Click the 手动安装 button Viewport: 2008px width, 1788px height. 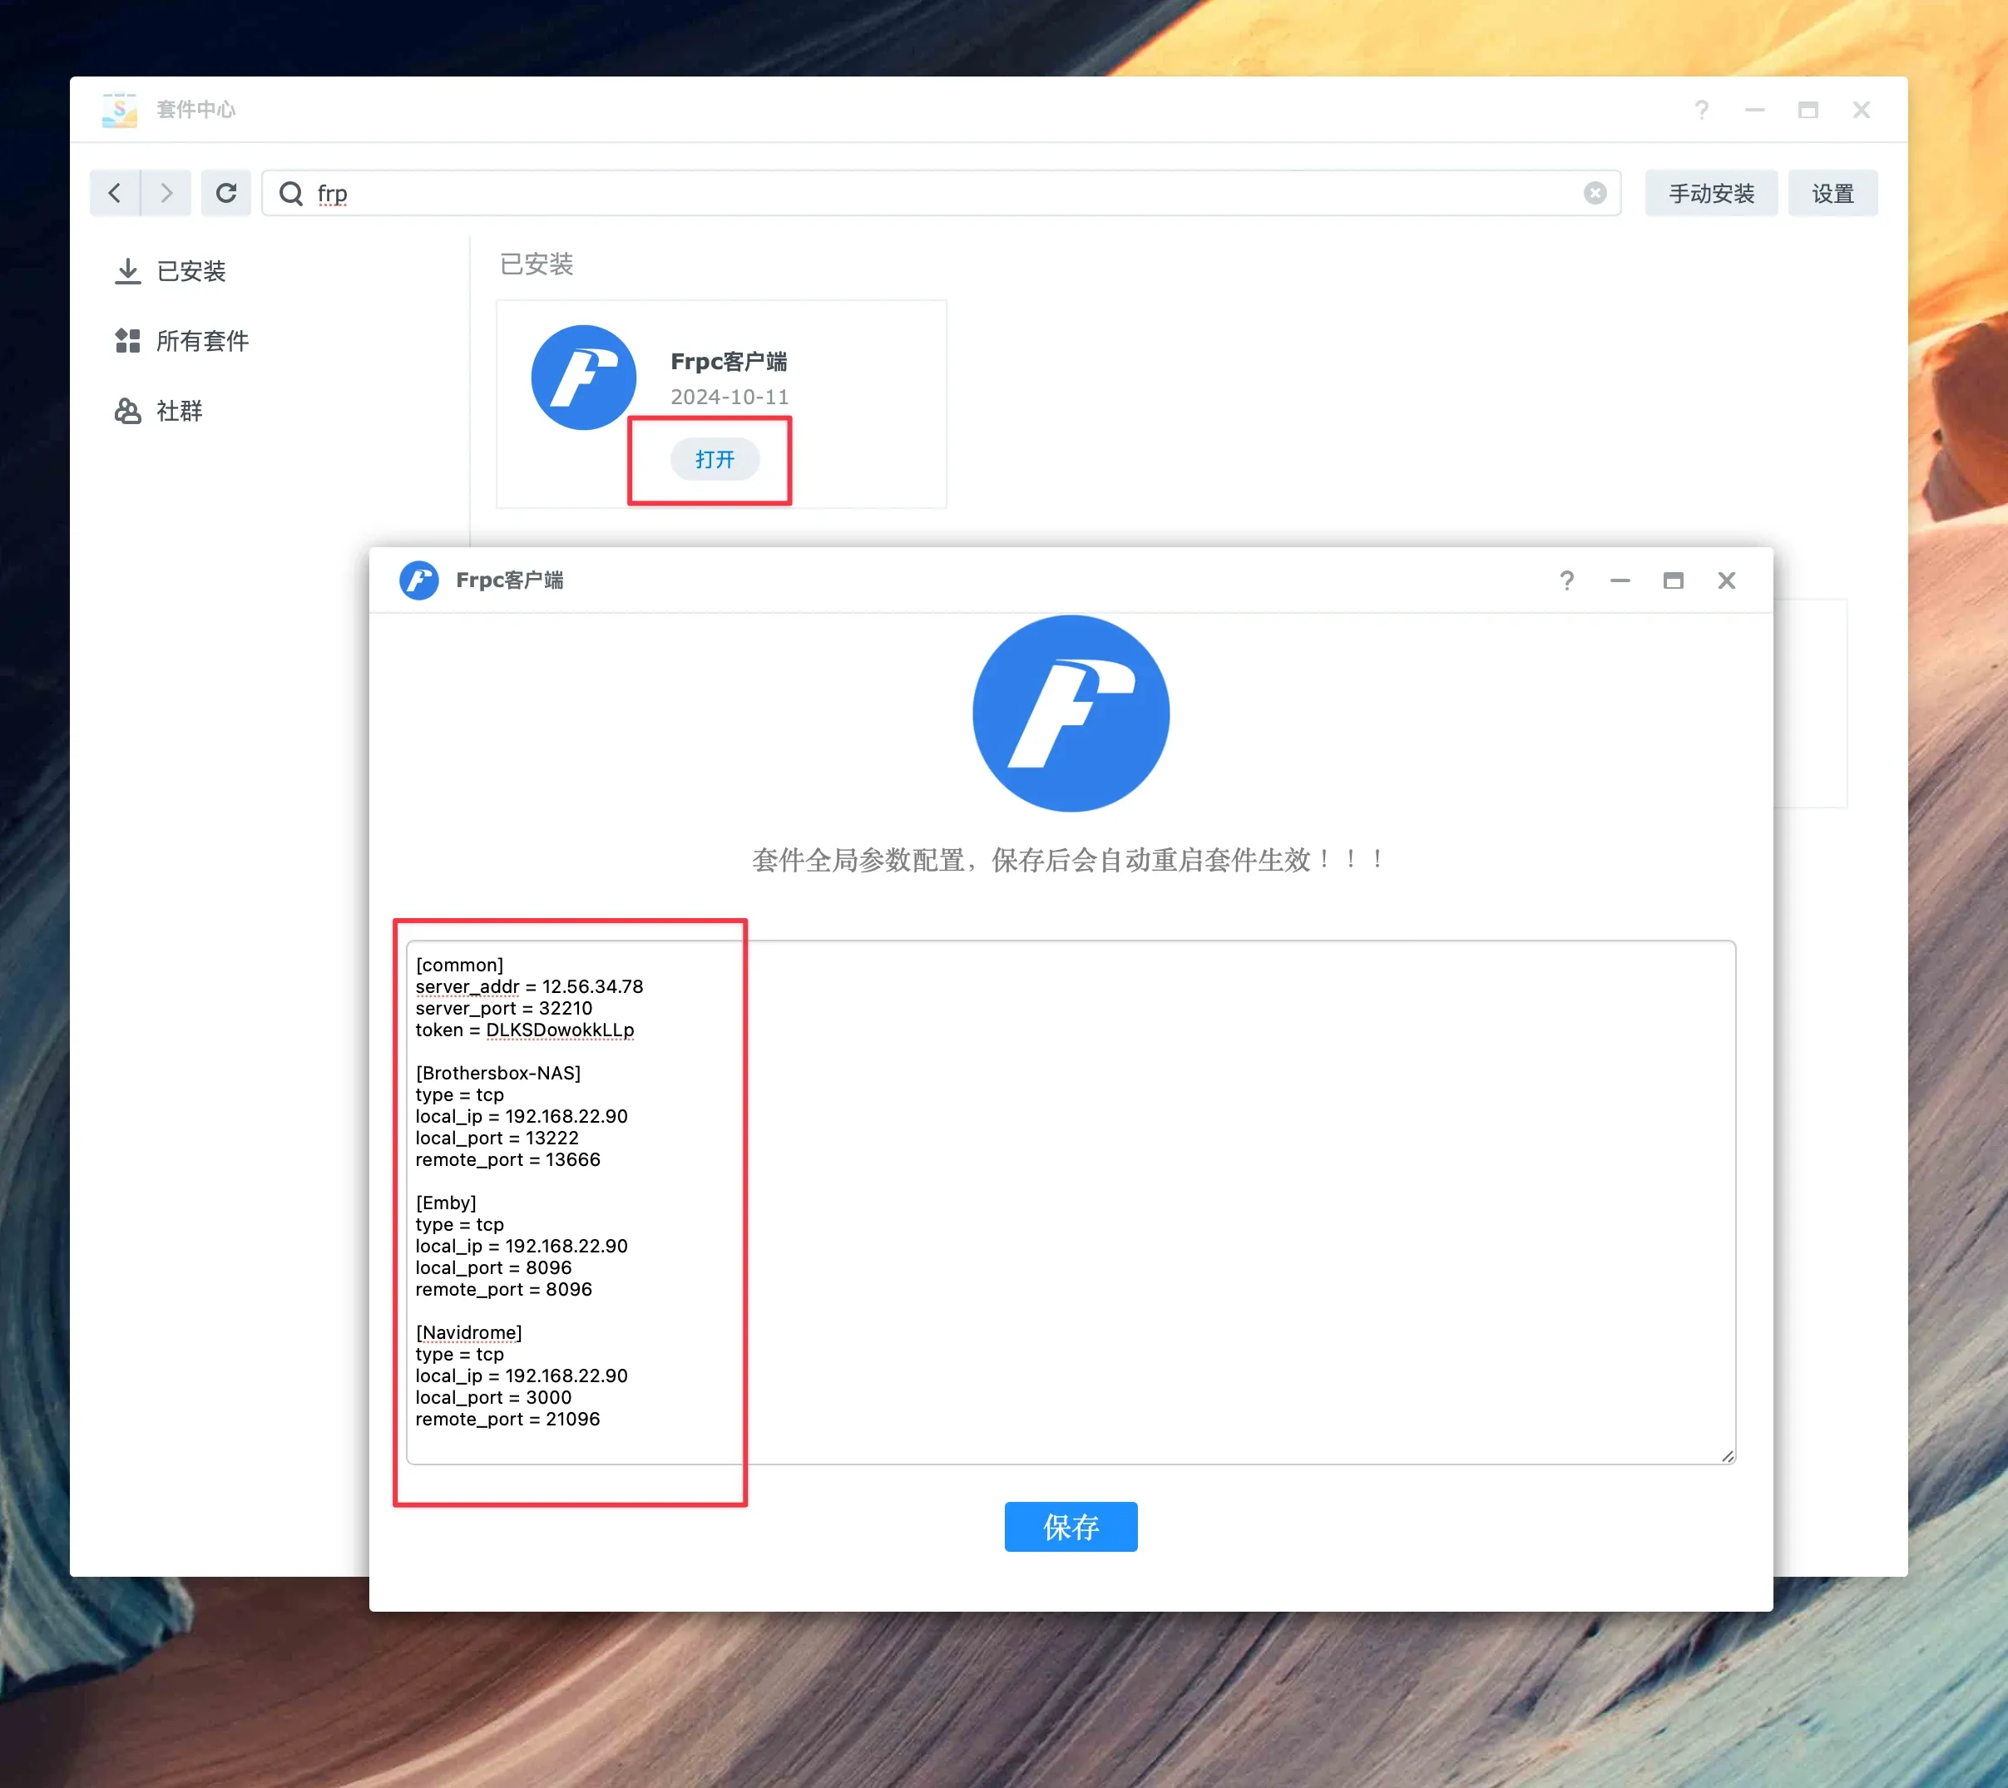(x=1711, y=193)
